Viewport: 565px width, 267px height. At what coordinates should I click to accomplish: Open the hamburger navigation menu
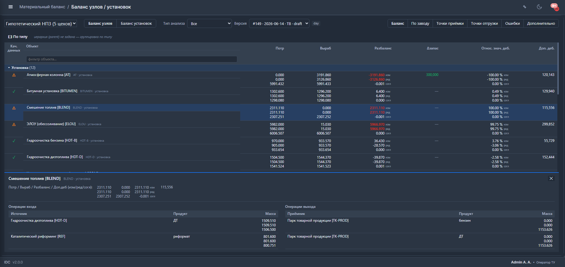11,7
